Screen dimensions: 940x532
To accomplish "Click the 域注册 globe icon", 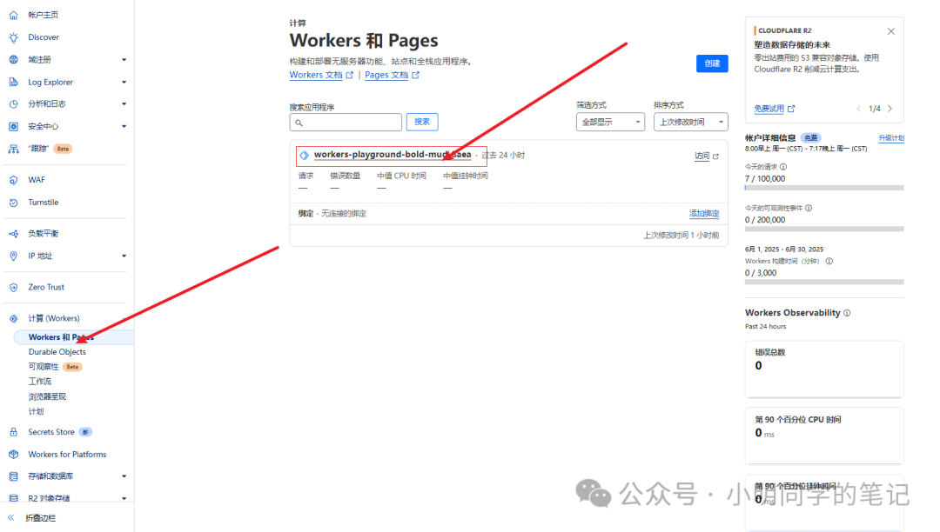I will click(13, 59).
